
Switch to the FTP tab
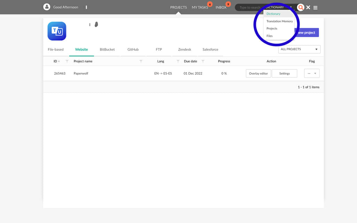point(159,49)
